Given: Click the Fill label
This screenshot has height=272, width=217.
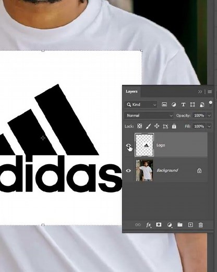Looking at the screenshot, I should (x=187, y=126).
